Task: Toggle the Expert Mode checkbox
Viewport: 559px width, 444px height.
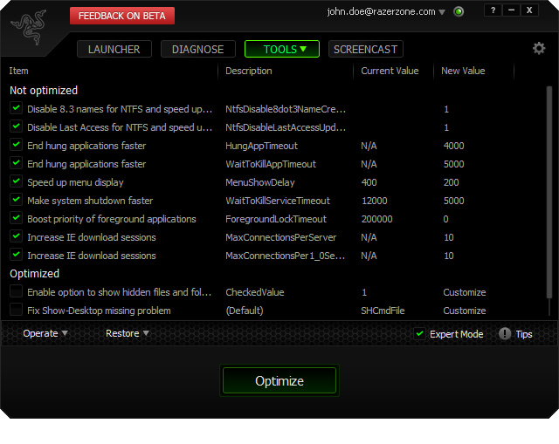Action: click(x=420, y=334)
